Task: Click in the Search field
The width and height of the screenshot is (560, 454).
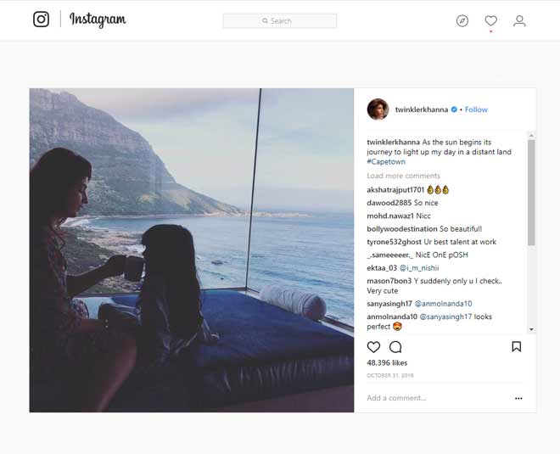Action: pyautogui.click(x=280, y=21)
